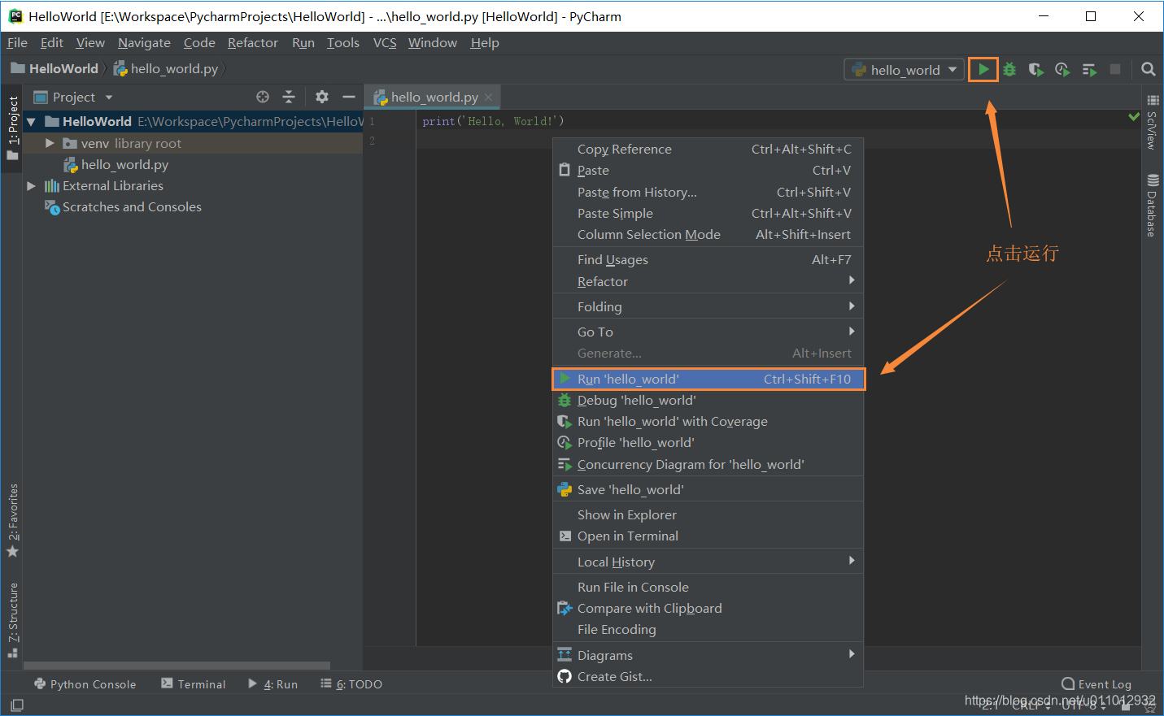
Task: Select Create Gist
Action: [708, 676]
